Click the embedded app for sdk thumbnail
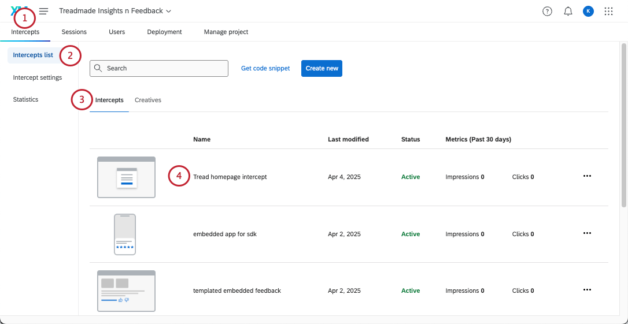Screen dimensions: 628x324 [x=125, y=234]
